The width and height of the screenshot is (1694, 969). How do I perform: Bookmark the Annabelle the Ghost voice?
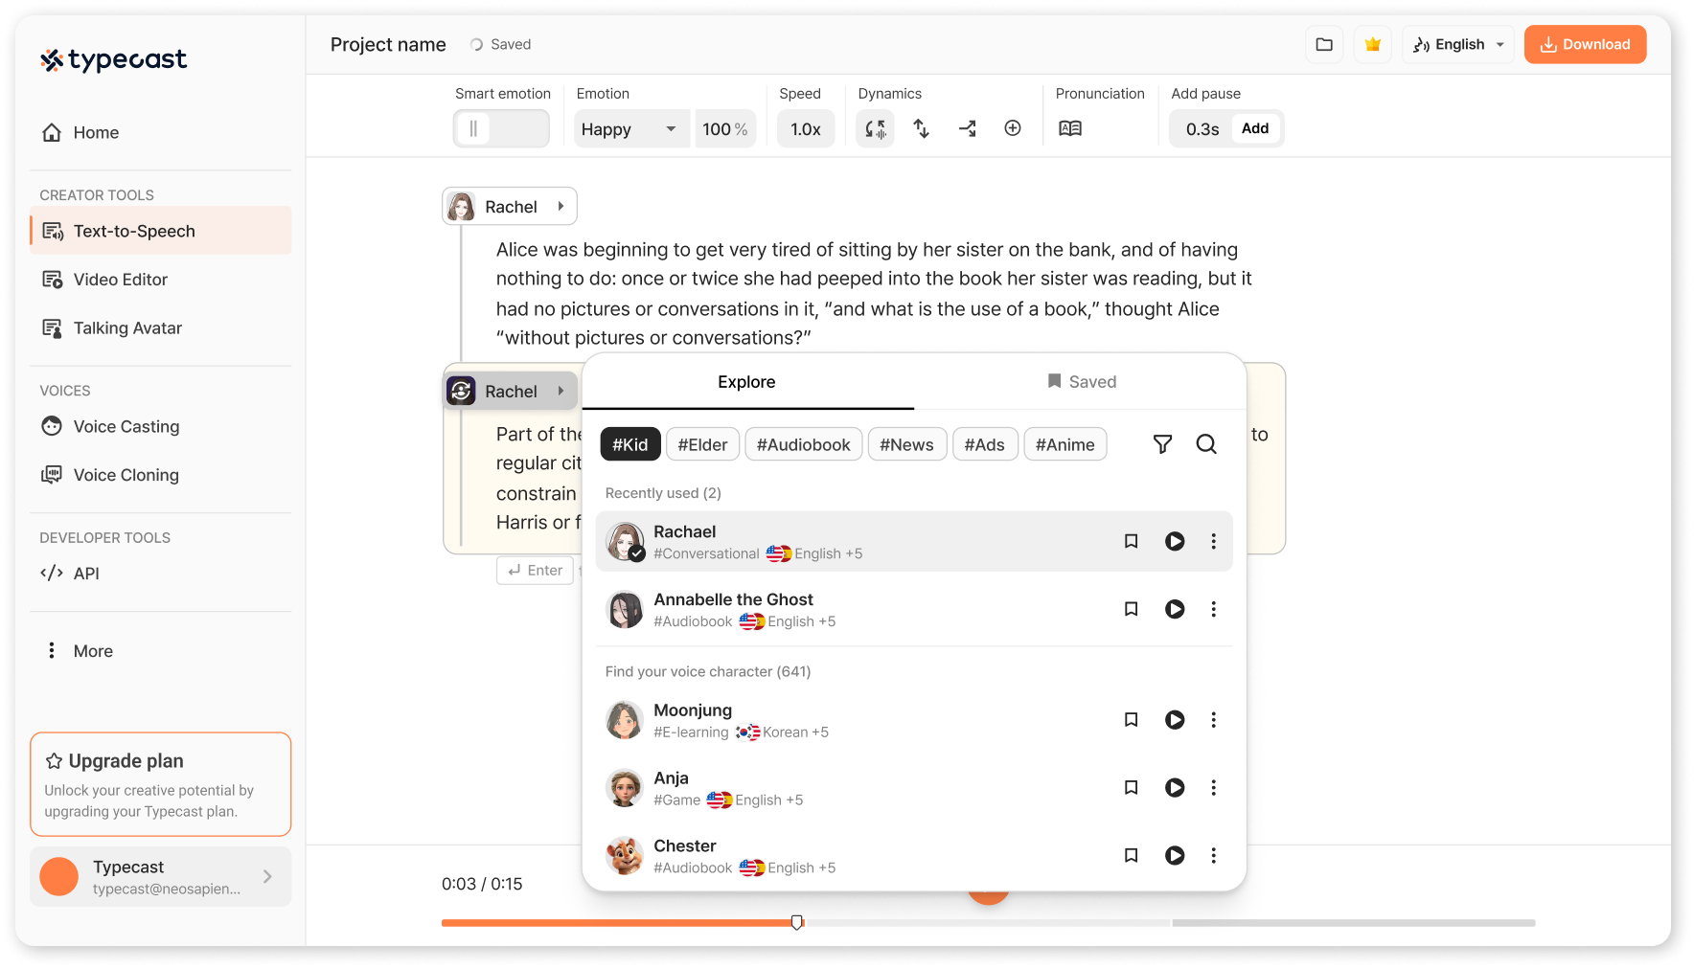(x=1131, y=609)
